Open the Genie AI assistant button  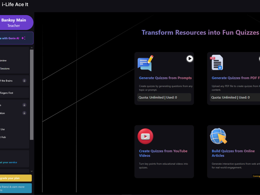pos(16,38)
